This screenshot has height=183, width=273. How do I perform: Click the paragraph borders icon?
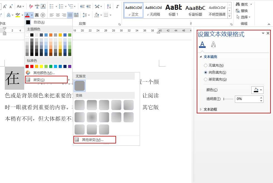tap(106, 15)
